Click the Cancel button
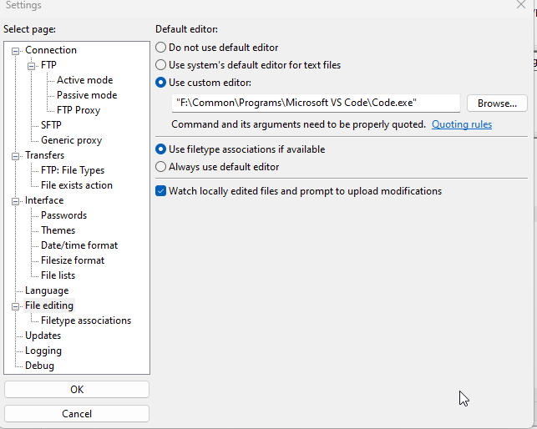The image size is (537, 429). pyautogui.click(x=77, y=414)
